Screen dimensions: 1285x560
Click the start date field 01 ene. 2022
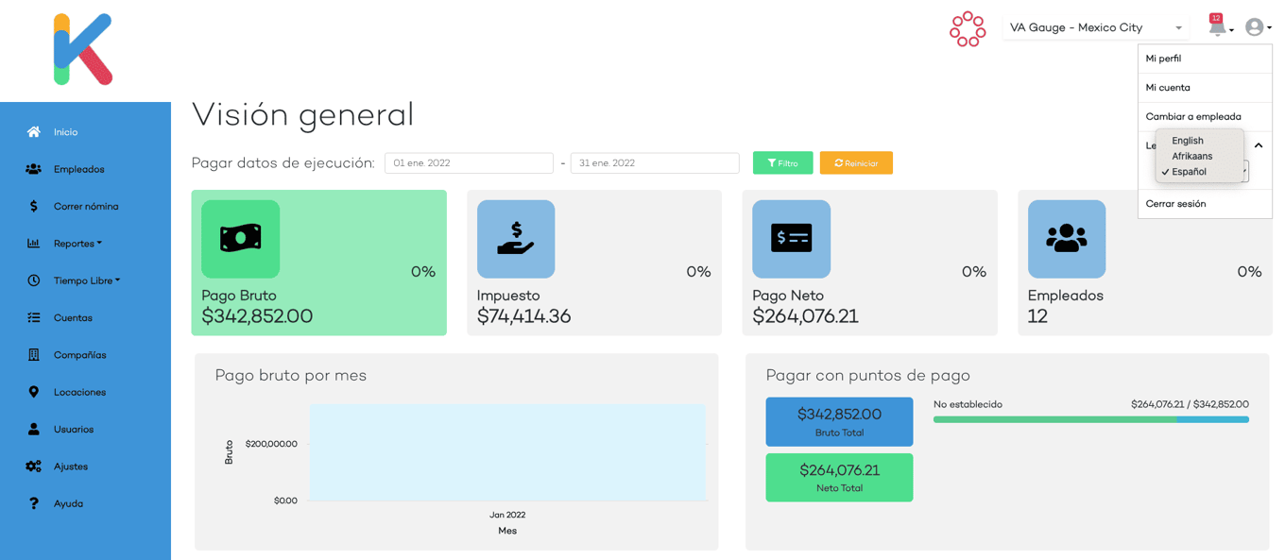[x=469, y=163]
